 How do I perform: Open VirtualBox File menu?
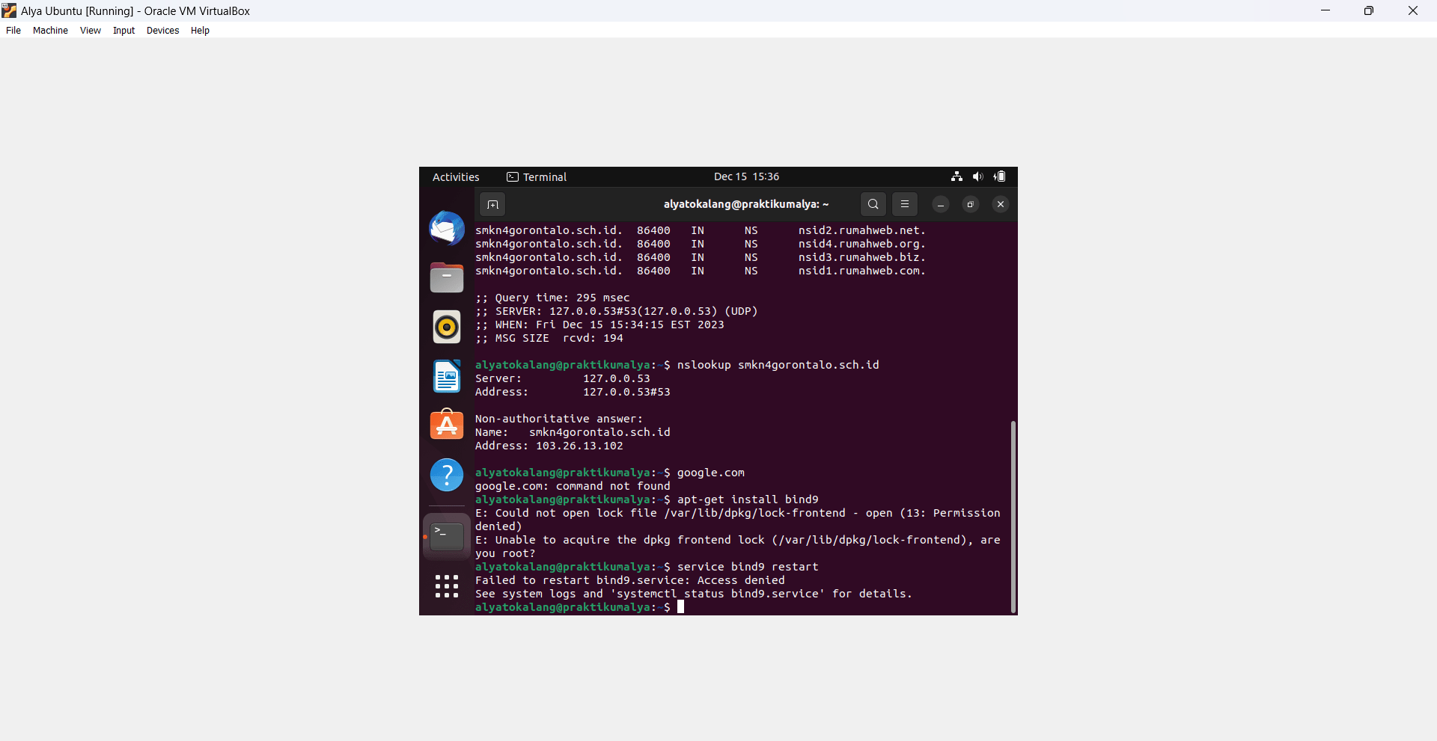click(x=13, y=31)
